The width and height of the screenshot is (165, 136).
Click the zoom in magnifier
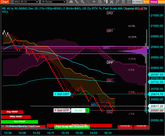pos(82,2)
